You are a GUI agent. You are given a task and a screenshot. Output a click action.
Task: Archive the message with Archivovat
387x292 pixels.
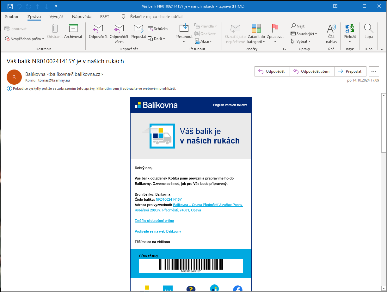tap(73, 31)
